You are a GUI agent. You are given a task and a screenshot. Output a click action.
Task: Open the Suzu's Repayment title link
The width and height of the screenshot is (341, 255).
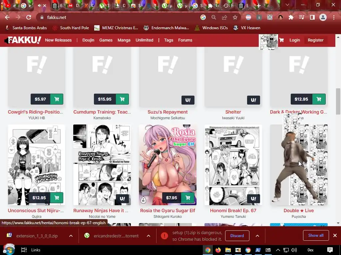[168, 112]
